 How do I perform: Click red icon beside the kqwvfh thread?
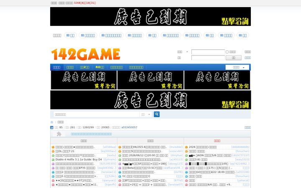pos(53,185)
